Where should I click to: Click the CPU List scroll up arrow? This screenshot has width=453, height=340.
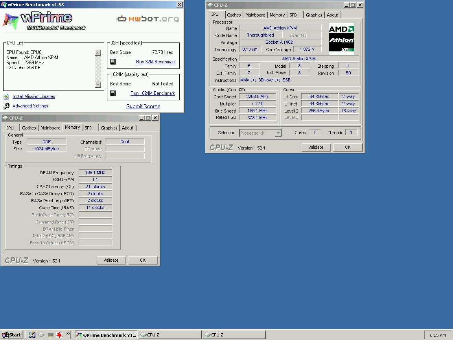coord(98,53)
